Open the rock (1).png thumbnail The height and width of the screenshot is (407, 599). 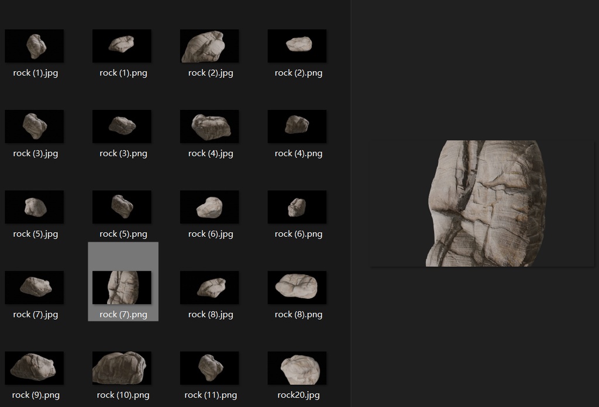(122, 46)
